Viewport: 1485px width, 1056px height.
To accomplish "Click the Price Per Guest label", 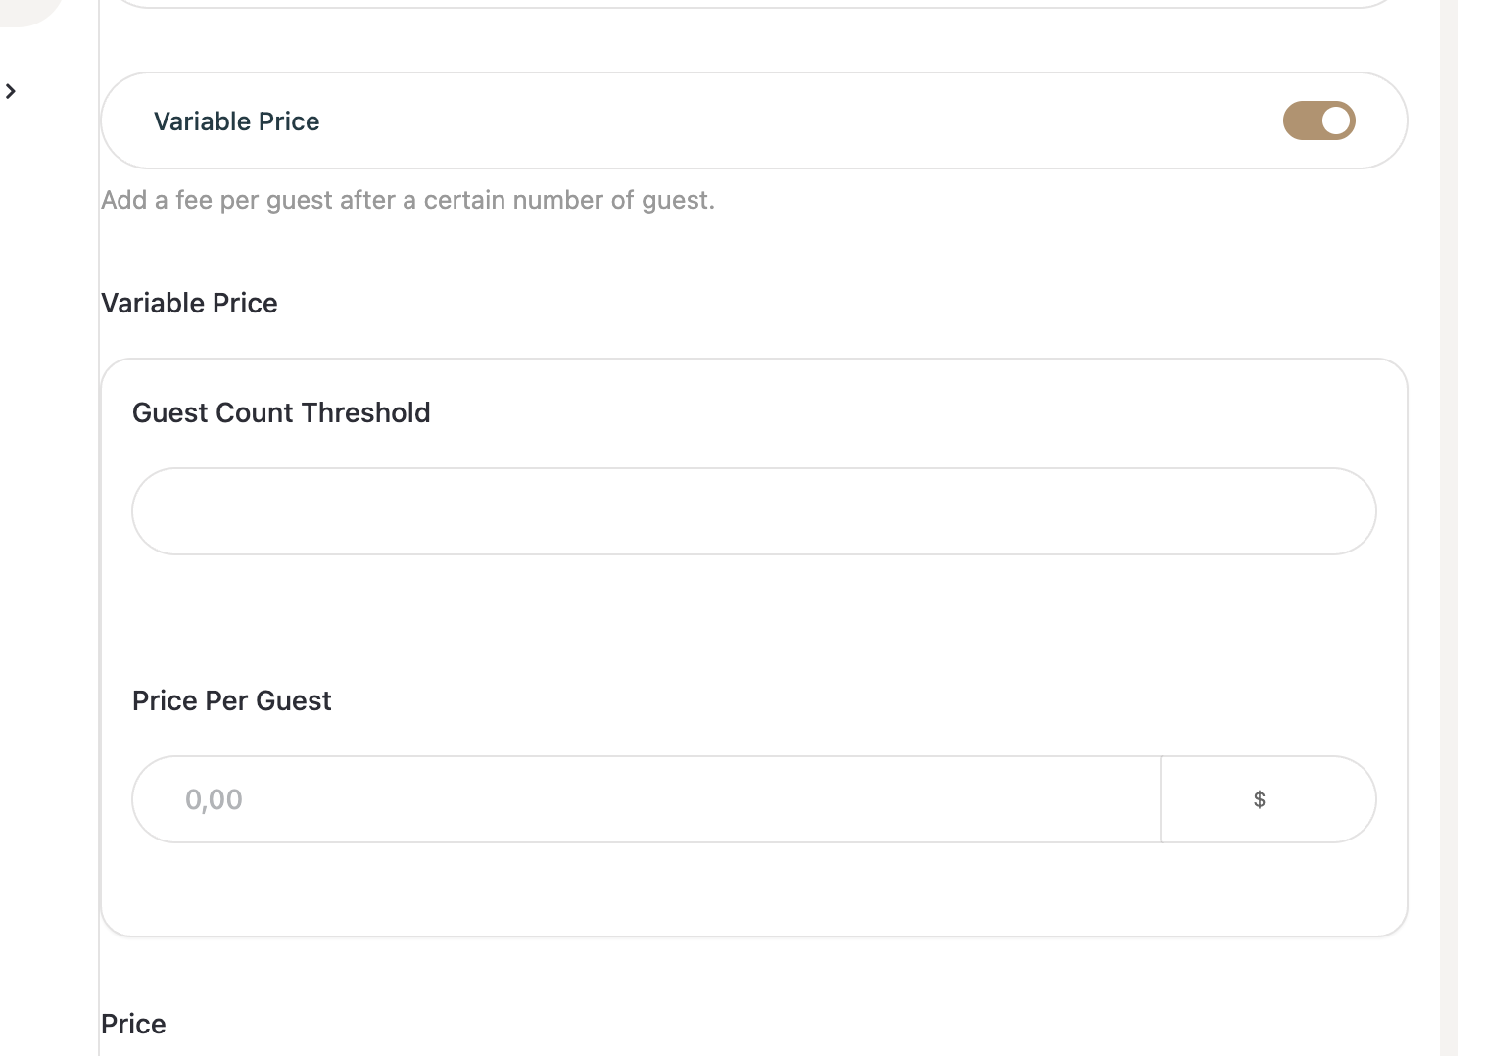I will click(x=232, y=700).
